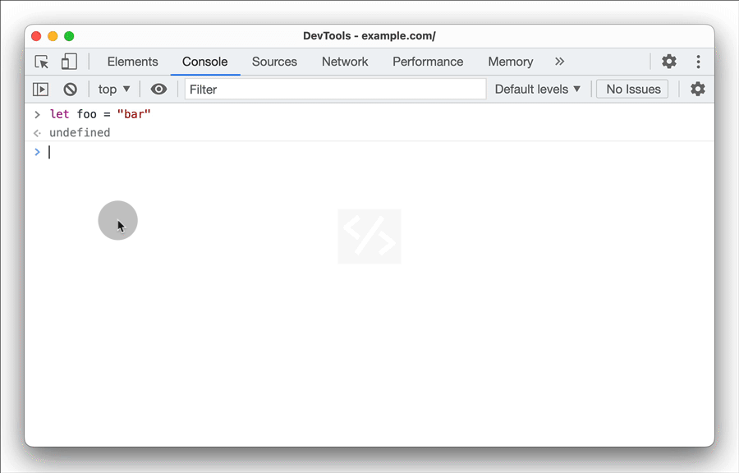Toggle the live expression eye icon
This screenshot has height=473, width=739.
158,89
